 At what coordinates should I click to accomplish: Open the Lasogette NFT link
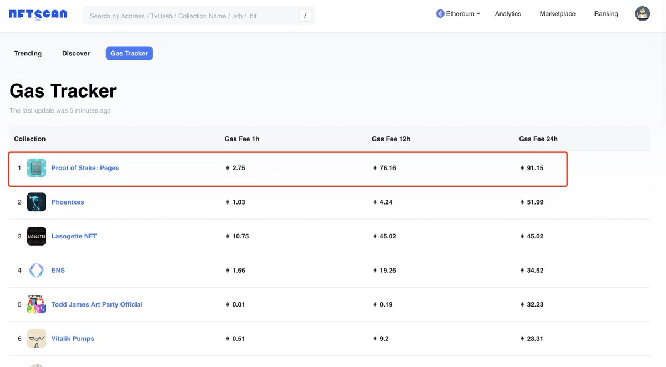(x=74, y=236)
